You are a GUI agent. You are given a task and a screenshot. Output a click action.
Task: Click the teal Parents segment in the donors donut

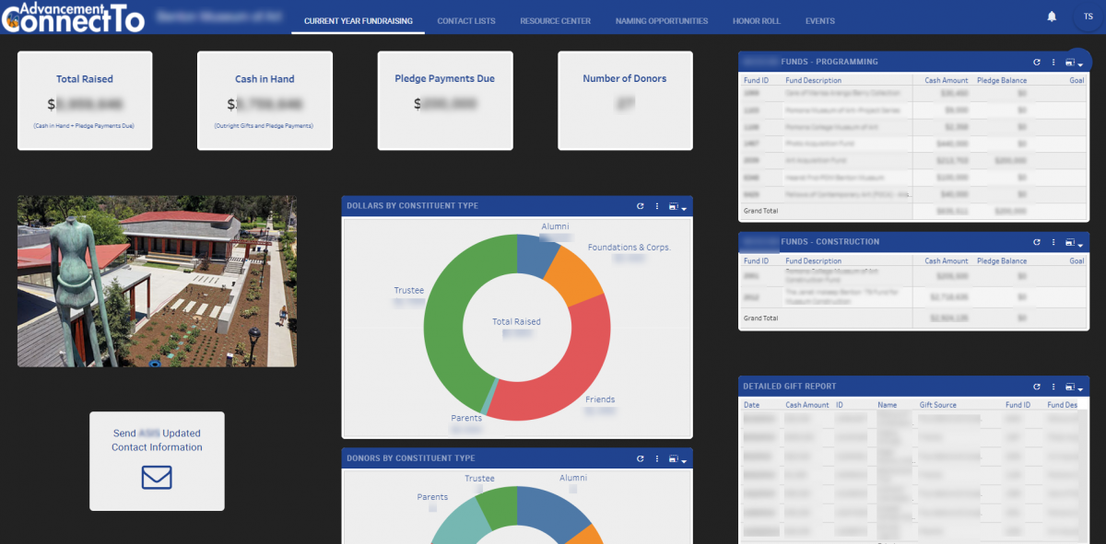[458, 527]
